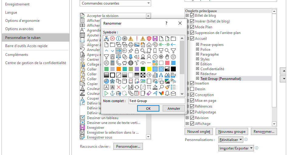288x155 pixels.
Task: Select the telephone handset symbol
Action: (119, 63)
